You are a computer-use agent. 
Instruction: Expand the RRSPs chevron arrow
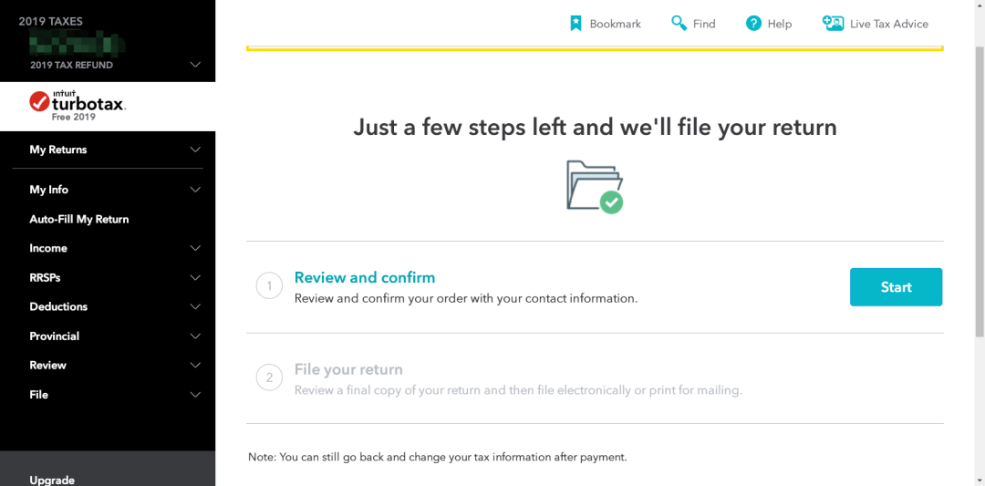coord(195,277)
